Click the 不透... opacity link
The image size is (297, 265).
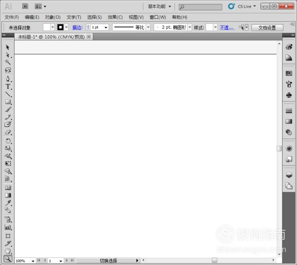click(x=227, y=28)
